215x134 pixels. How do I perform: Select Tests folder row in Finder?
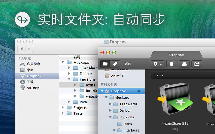[78, 113]
